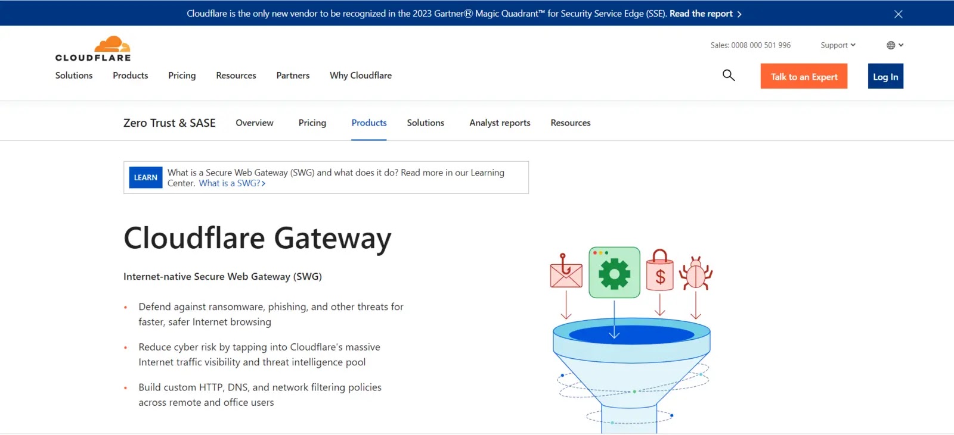
Task: Switch to Zero Trust Overview tab
Action: click(x=254, y=123)
